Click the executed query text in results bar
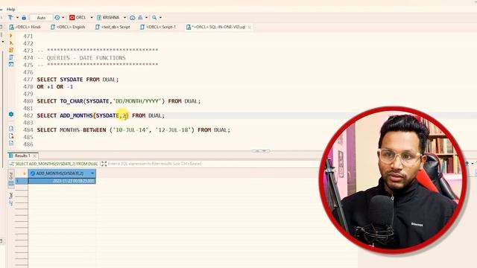477x268 pixels. [x=57, y=164]
